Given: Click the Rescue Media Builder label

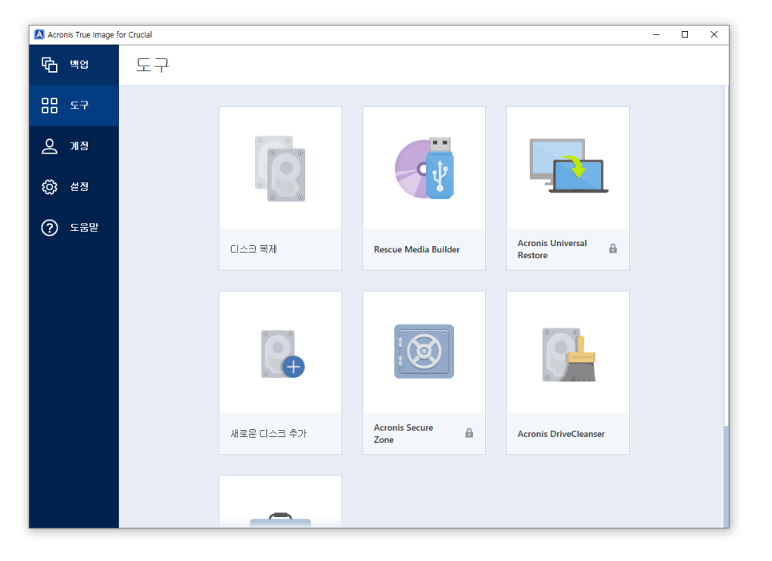Looking at the screenshot, I should coord(416,249).
